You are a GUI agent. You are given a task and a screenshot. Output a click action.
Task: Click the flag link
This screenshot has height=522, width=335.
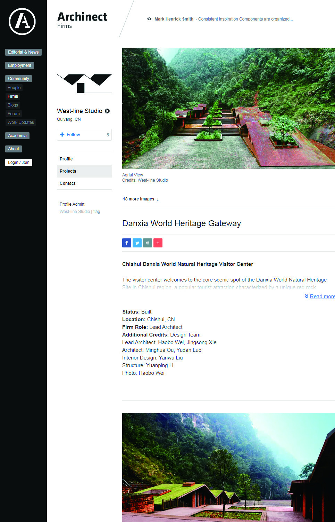(97, 212)
